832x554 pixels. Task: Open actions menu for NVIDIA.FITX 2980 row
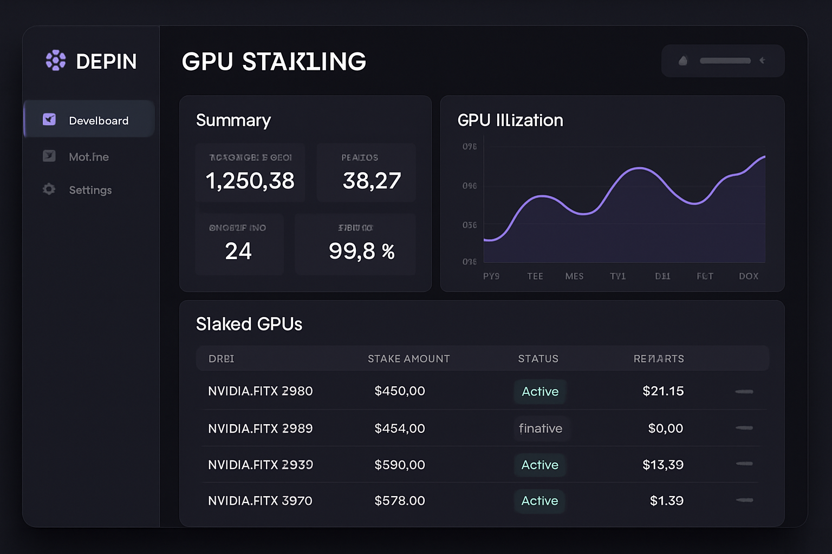click(x=744, y=391)
